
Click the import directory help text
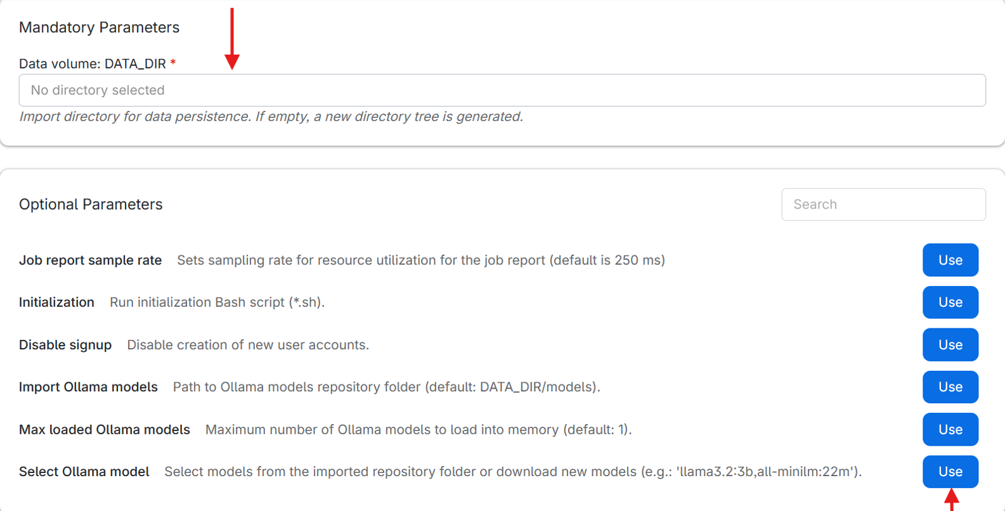pos(271,117)
